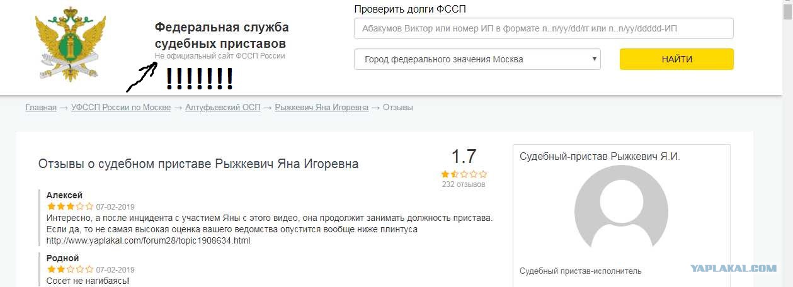Go to Главная in breadcrumbs
Screen dimensions: 793x287
coord(41,108)
